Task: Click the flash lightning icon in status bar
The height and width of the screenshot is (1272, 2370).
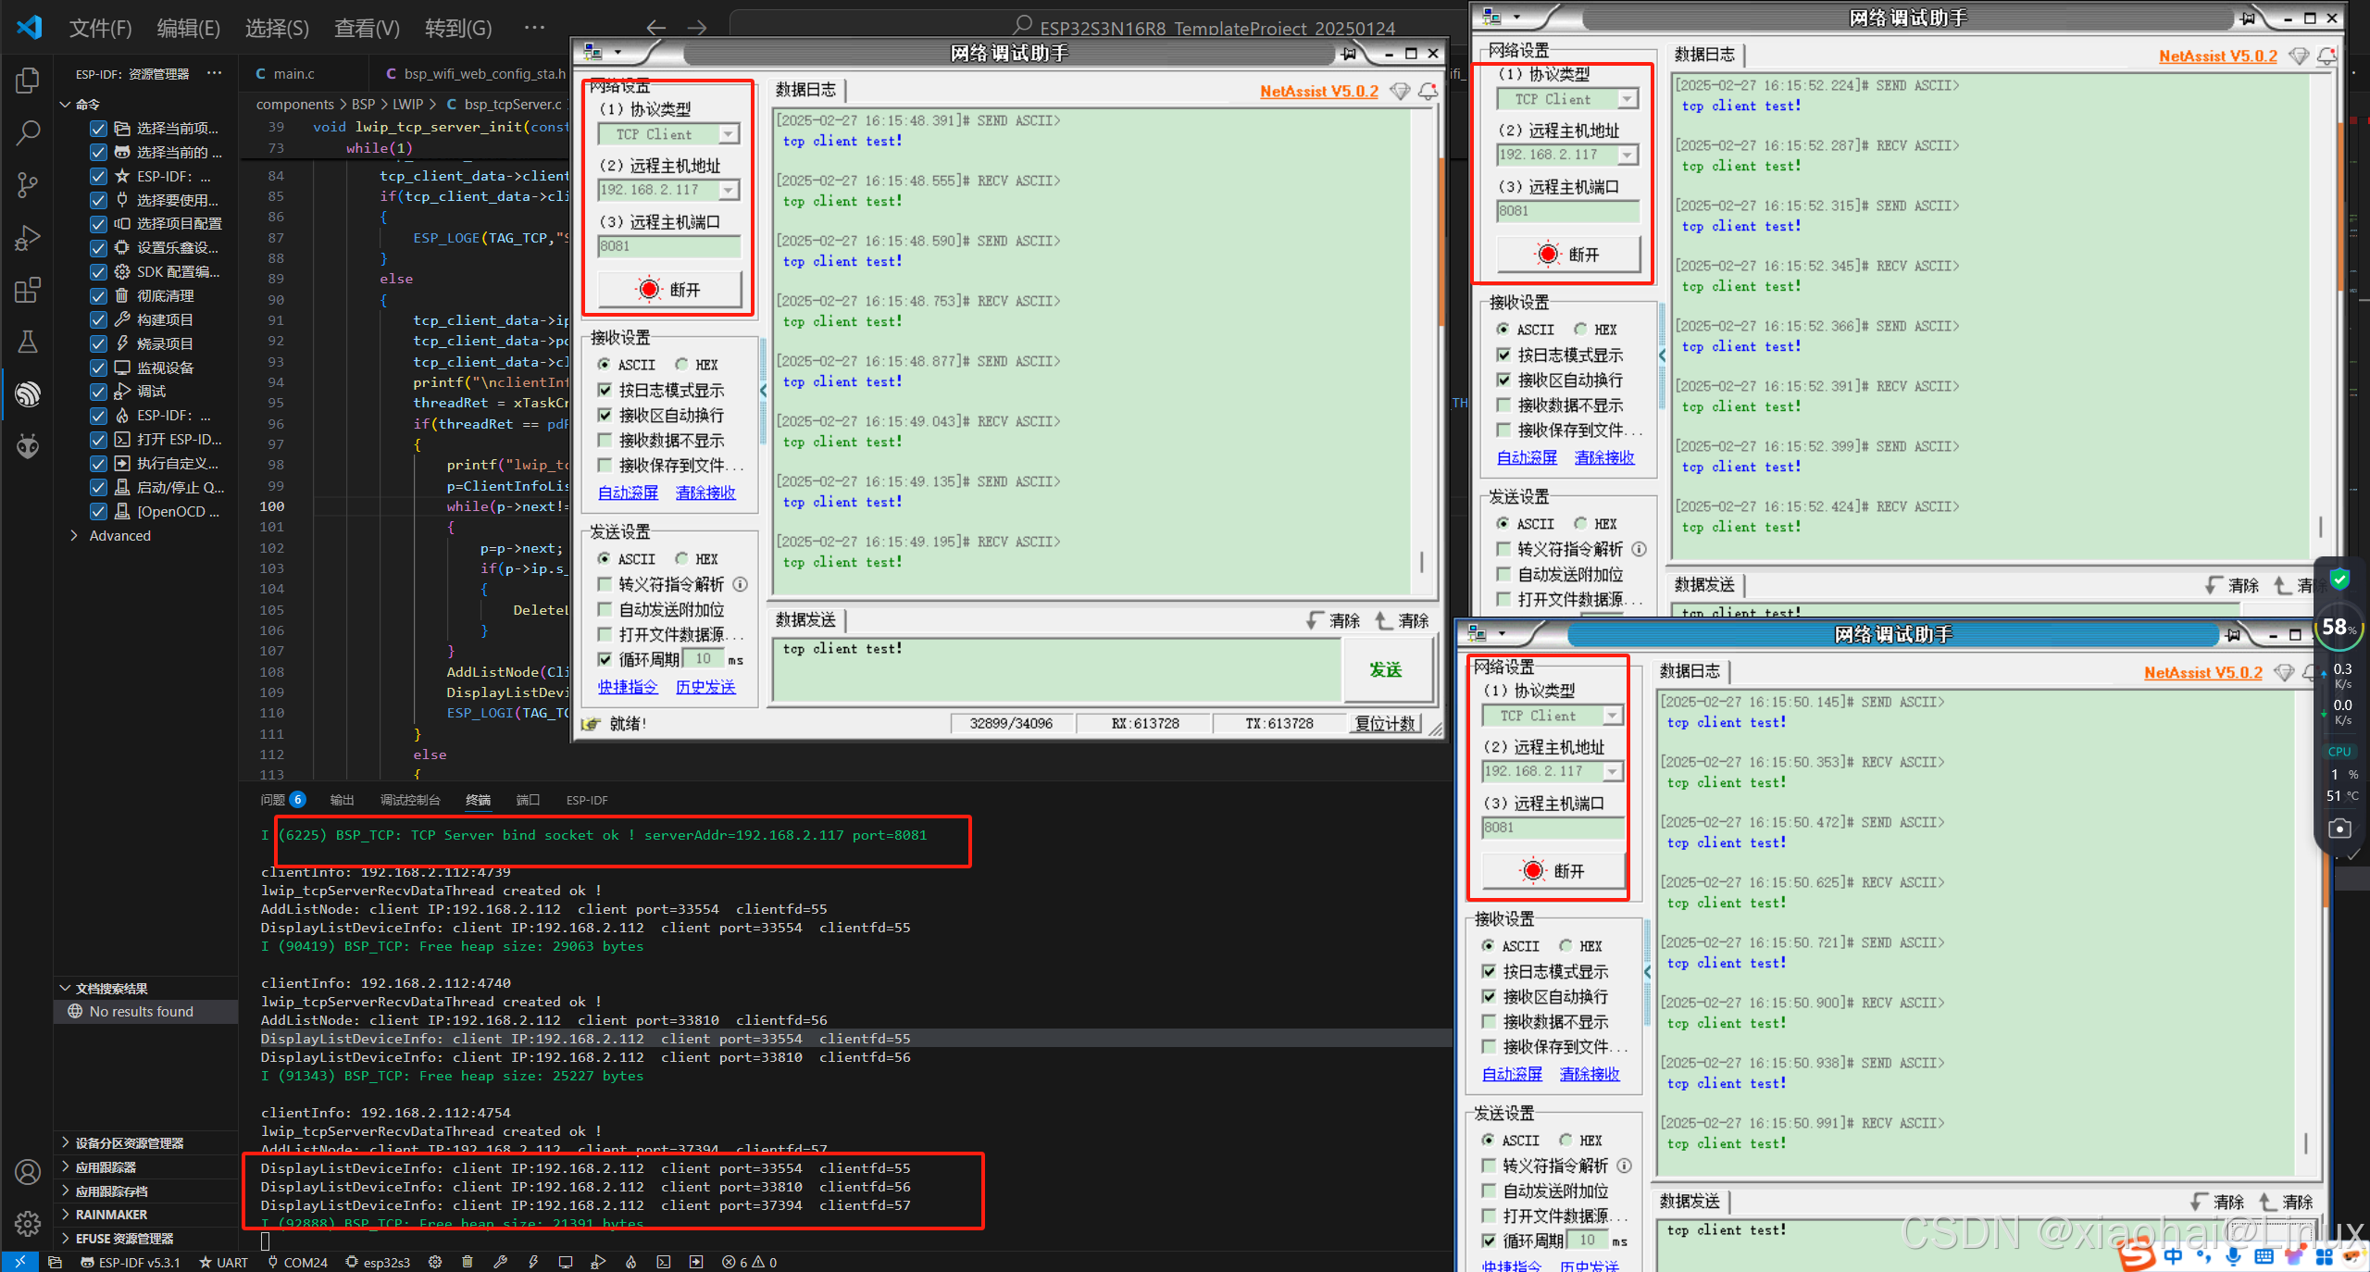Action: [x=534, y=1262]
